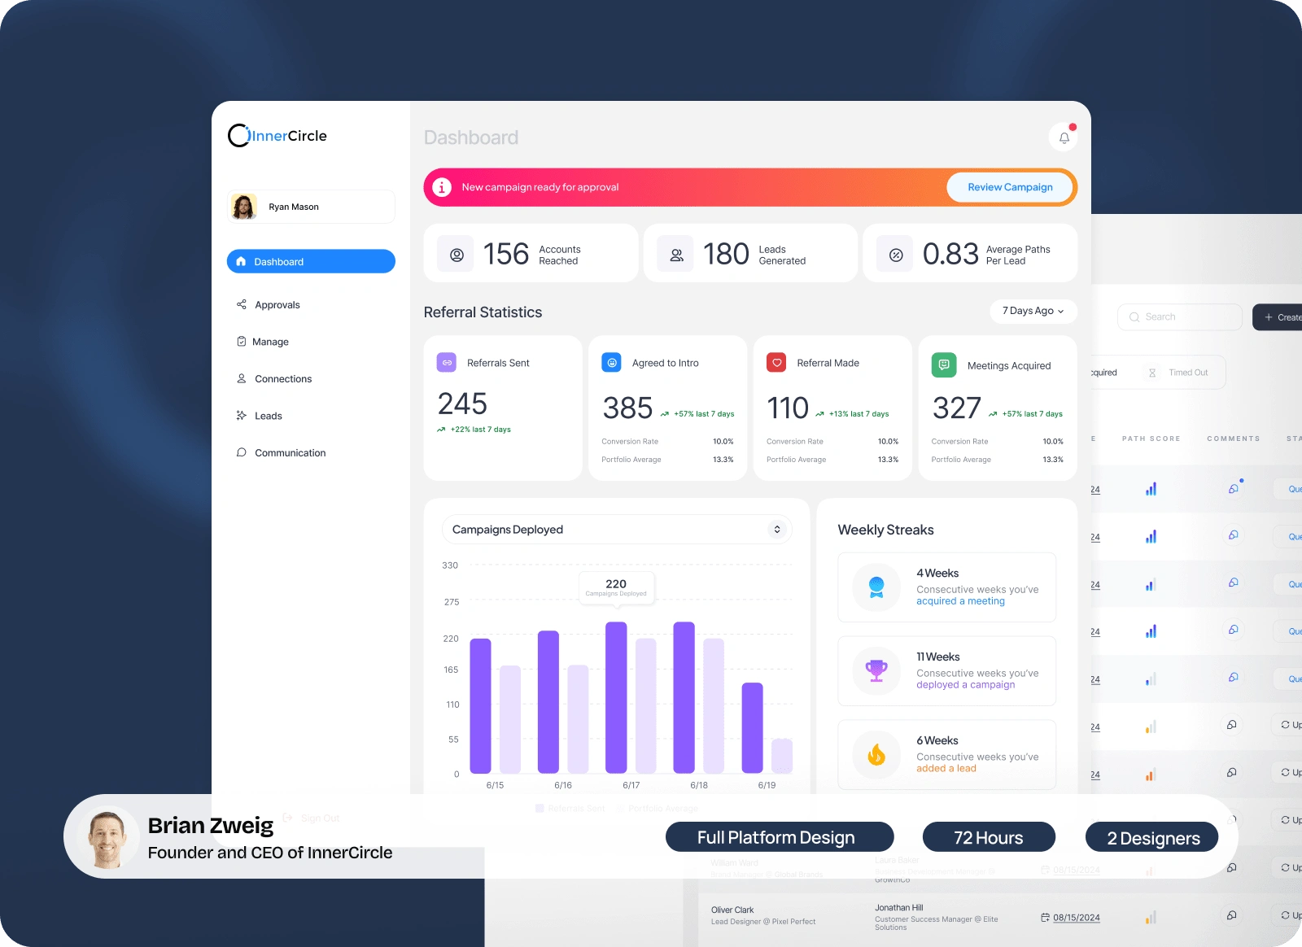
Task: Open the Ryan Mason account switcher
Action: 311,207
